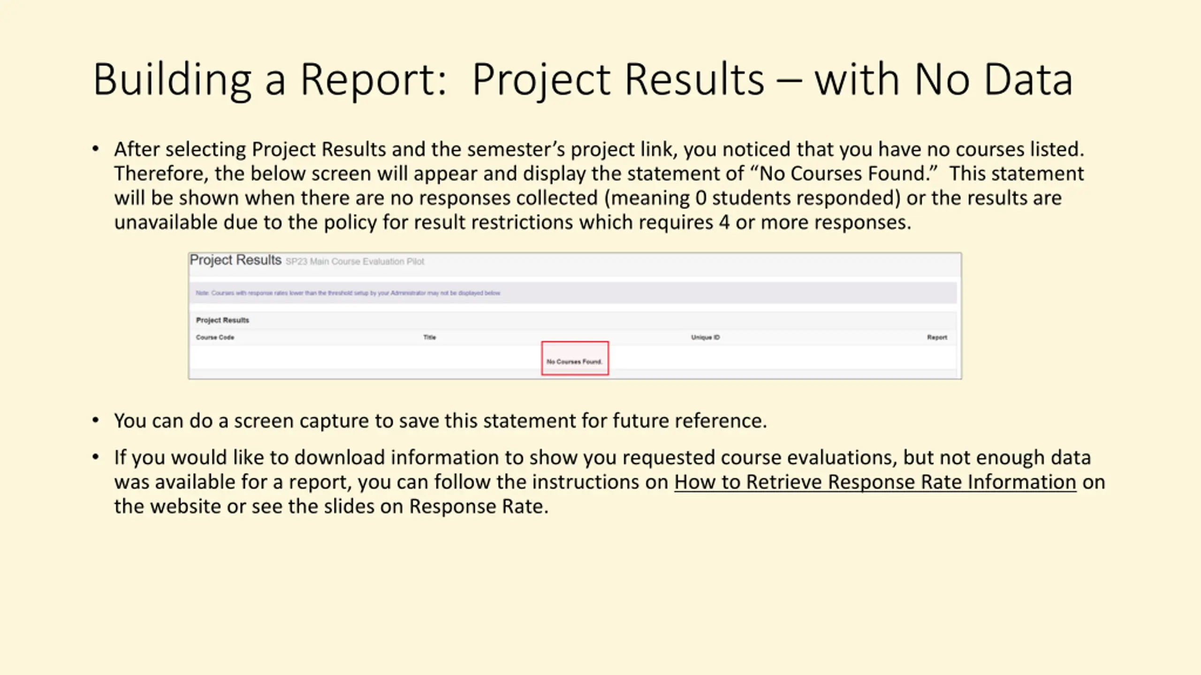Open the How to Retrieve Response Rate Information link
This screenshot has width=1201, height=675.
(x=875, y=482)
